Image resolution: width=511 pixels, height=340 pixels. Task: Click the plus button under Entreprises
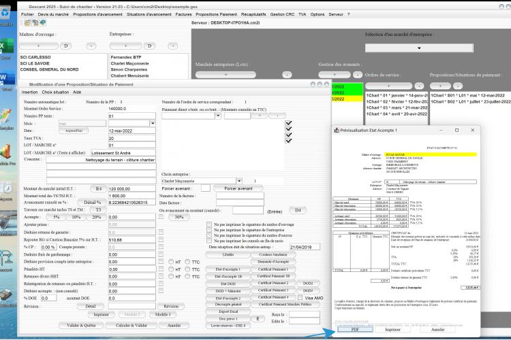point(126,46)
